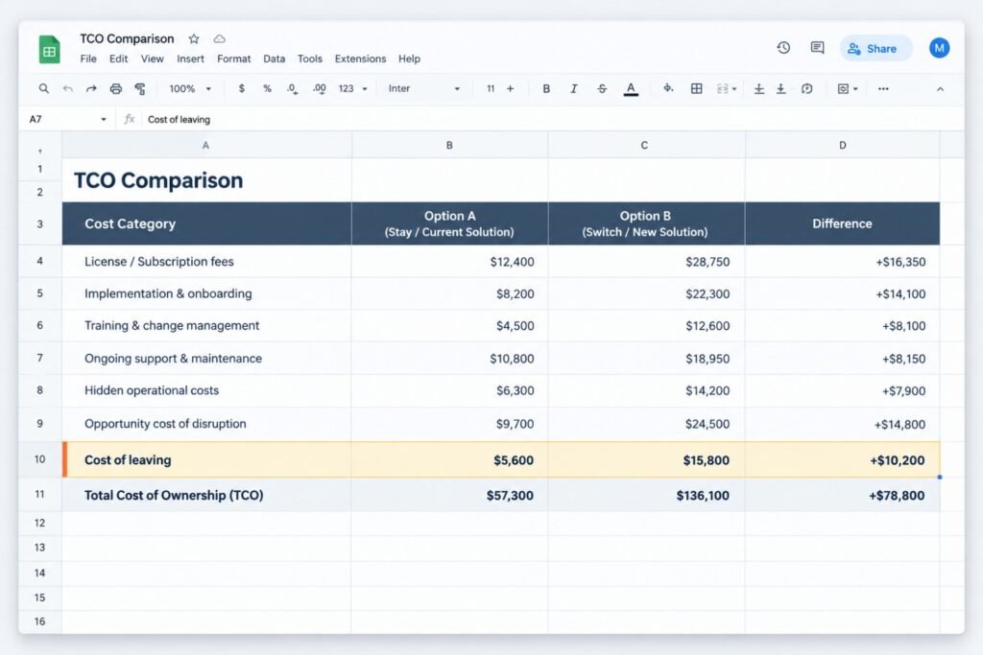Viewport: 983px width, 655px height.
Task: Open the Help menu
Action: tap(409, 58)
